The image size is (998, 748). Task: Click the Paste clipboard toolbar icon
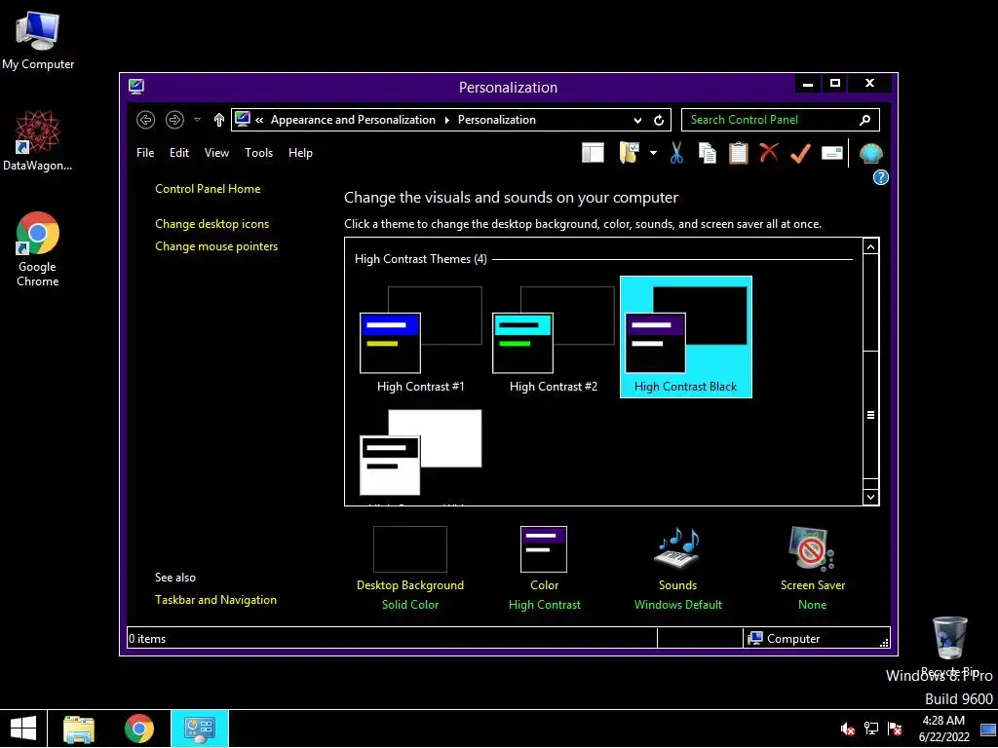pyautogui.click(x=739, y=153)
